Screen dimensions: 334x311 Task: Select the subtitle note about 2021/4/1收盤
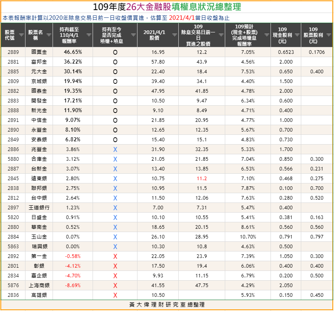116,18
